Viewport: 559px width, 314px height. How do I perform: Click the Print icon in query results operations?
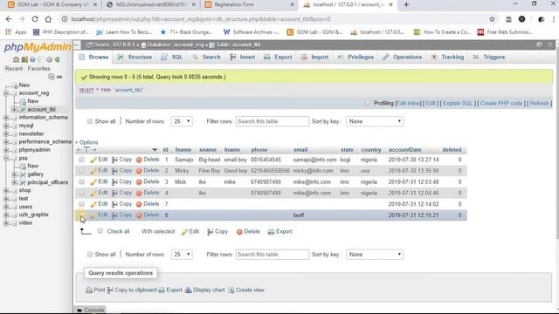89,290
